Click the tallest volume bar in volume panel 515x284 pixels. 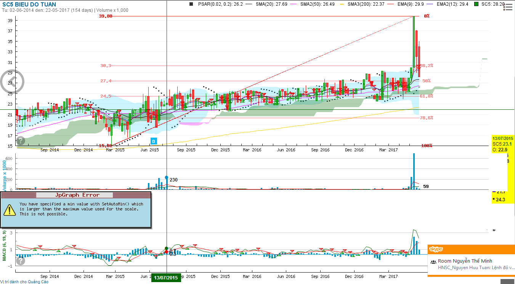(414, 171)
